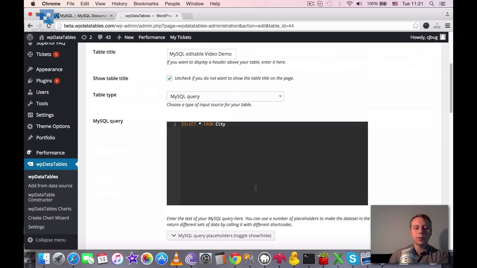Click into the Table title input field
The height and width of the screenshot is (268, 477).
[201, 54]
